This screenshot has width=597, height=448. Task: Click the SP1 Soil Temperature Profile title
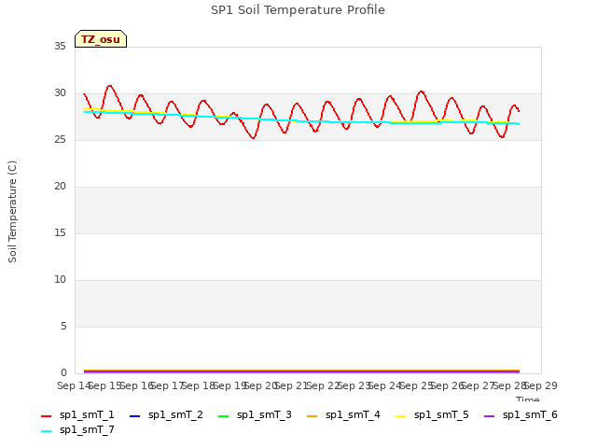[x=298, y=10]
